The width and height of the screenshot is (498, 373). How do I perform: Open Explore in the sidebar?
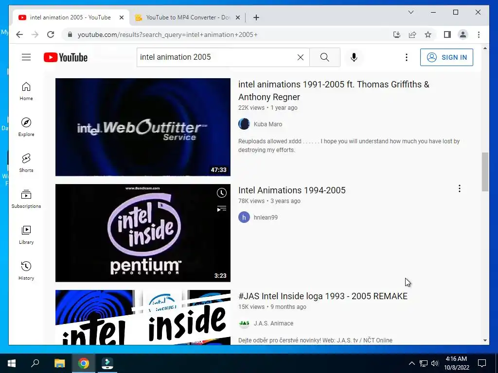point(26,127)
